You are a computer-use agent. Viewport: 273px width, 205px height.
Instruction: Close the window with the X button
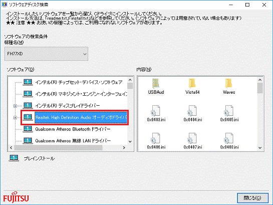tap(264, 5)
